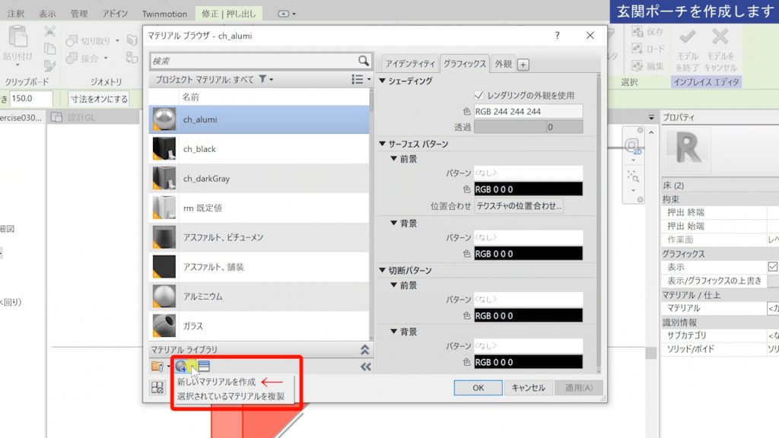Collapse the material library panel with the chevron
779x438 pixels.
tap(364, 351)
